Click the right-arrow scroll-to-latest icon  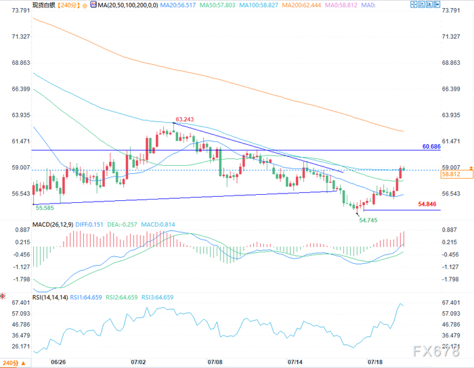coord(437,4)
